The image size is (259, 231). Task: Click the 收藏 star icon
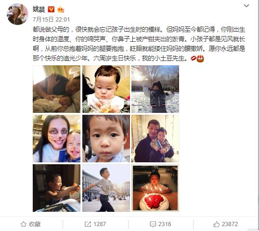pyautogui.click(x=24, y=224)
